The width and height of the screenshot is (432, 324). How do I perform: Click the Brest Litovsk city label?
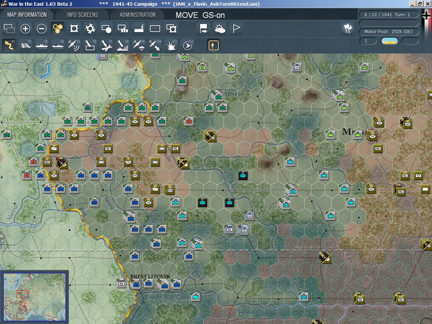[151, 276]
